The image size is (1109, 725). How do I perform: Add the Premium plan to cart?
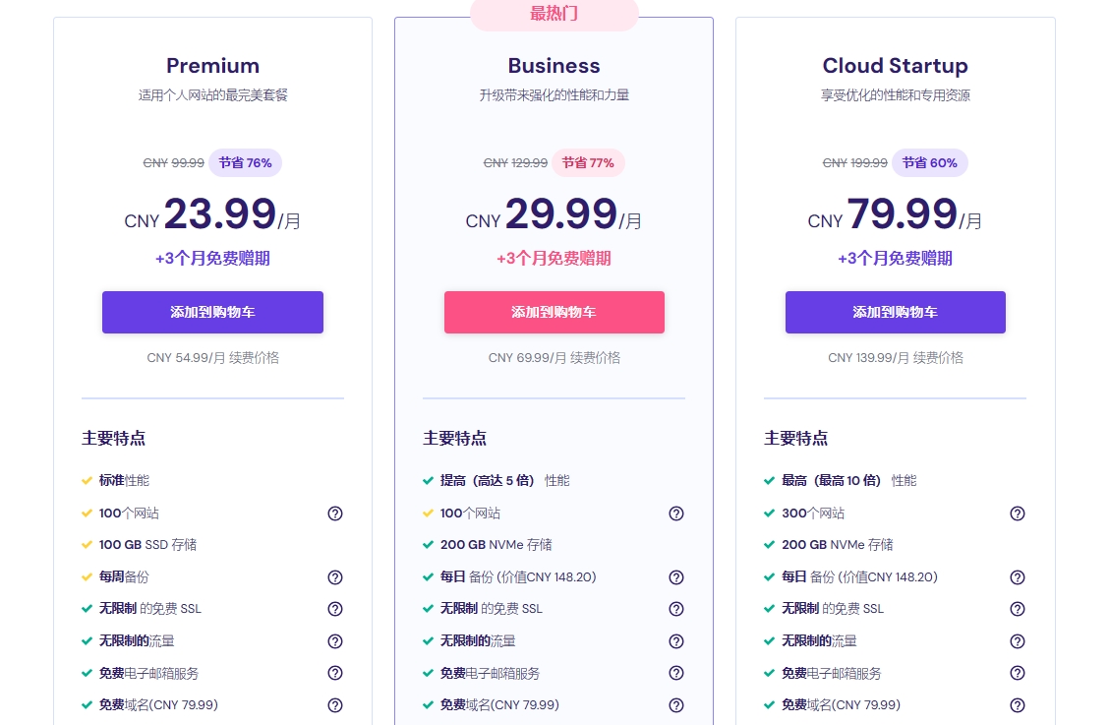point(213,312)
